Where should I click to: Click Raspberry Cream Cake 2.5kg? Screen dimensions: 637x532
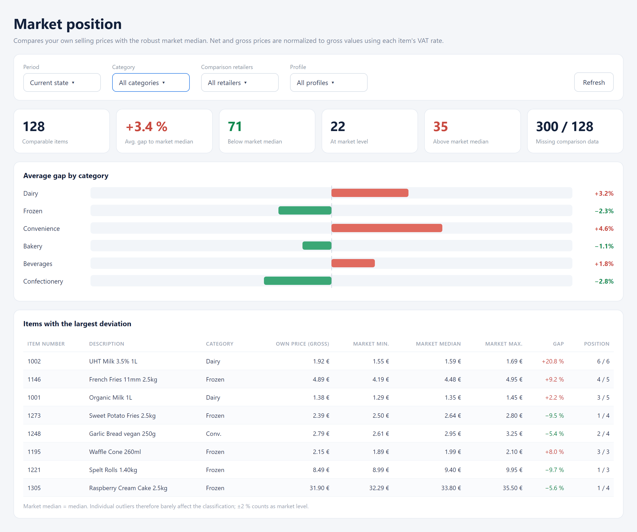(x=128, y=488)
